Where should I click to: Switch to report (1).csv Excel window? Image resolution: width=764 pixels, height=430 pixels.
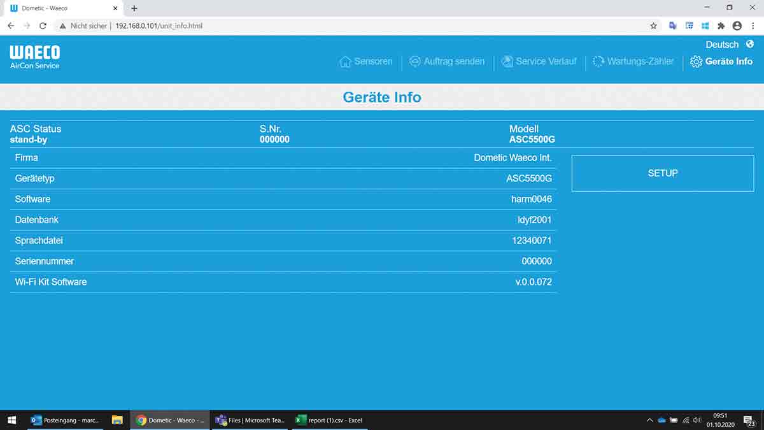click(x=329, y=420)
